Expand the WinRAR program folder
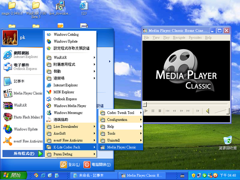This screenshot has height=180, width=240. [x=71, y=58]
